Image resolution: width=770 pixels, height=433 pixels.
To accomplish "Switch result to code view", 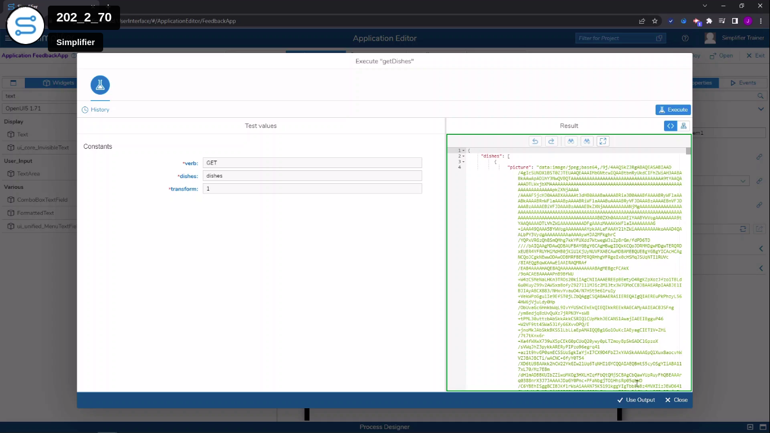I will [670, 126].
